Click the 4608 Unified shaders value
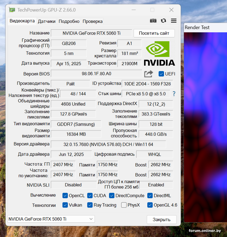 [x=73, y=104]
